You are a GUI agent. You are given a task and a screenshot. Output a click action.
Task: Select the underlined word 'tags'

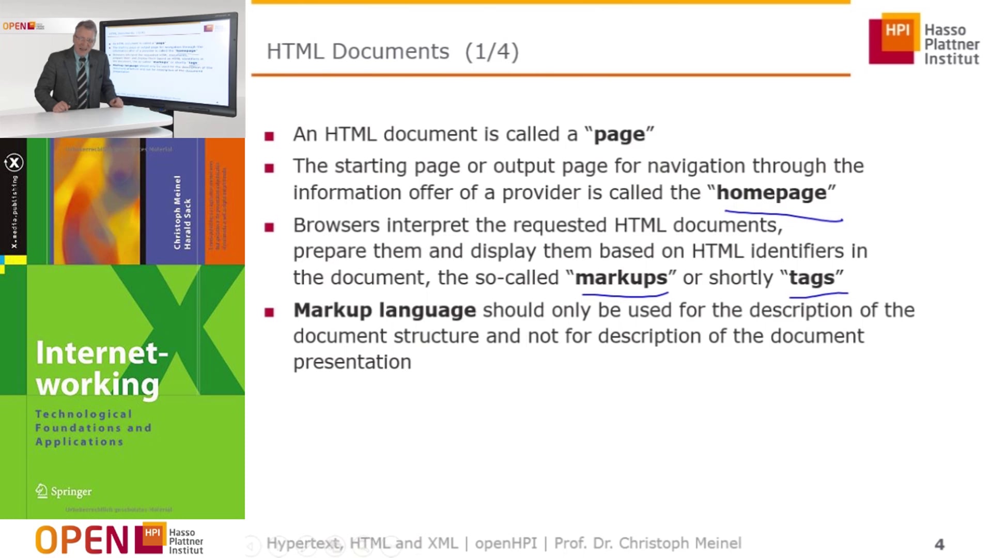pos(813,277)
